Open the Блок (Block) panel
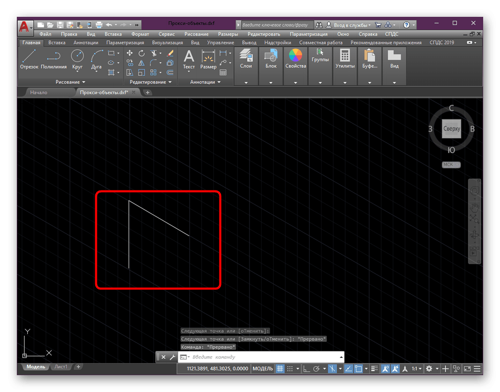 point(271,58)
